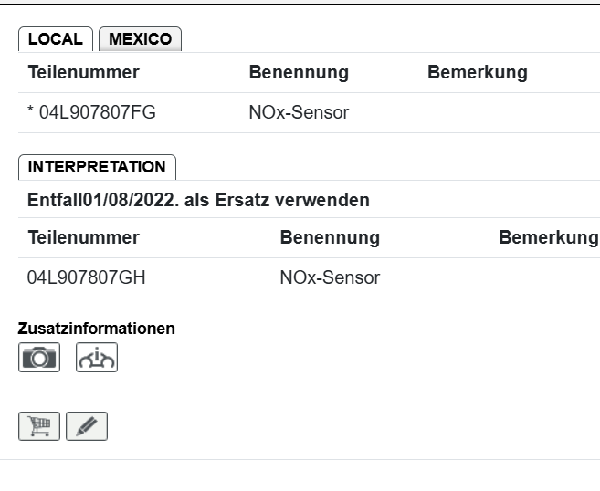The width and height of the screenshot is (600, 491).
Task: Click the Zusatzinformationen label
Action: click(96, 328)
